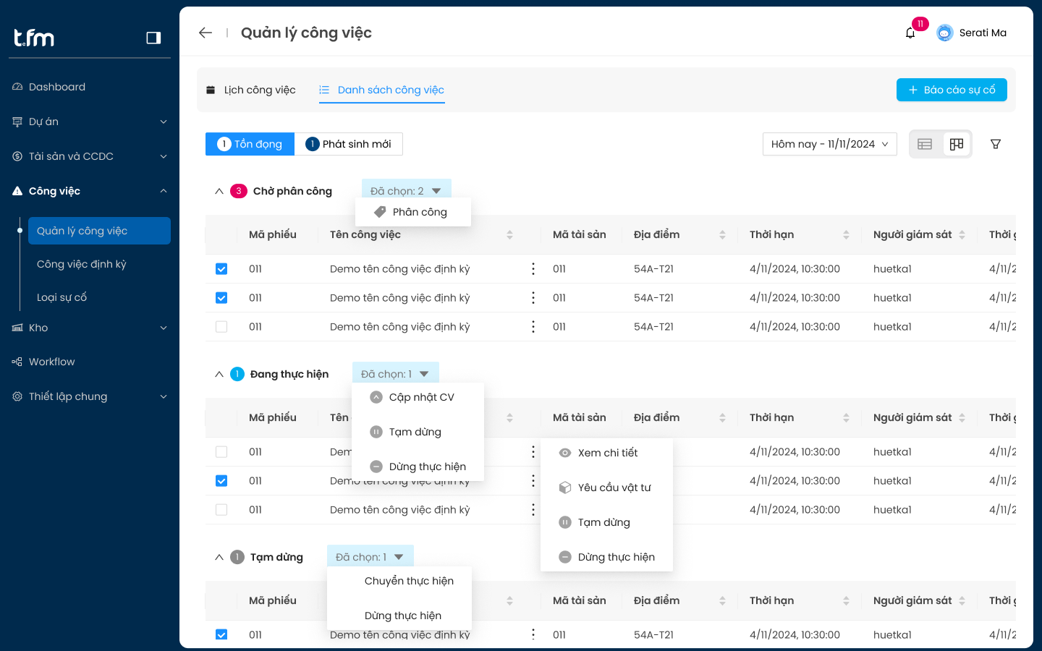Switch to the board layout view icon
The width and height of the screenshot is (1042, 651).
coord(957,144)
